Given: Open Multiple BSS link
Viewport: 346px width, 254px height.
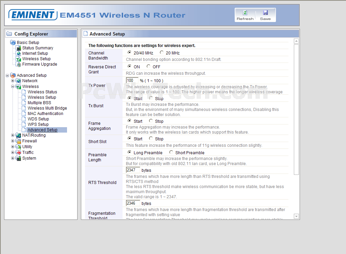Looking at the screenshot, I should (39, 103).
